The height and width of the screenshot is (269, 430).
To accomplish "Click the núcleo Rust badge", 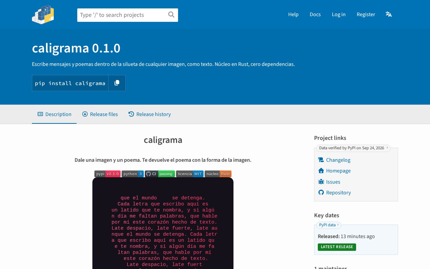I will tap(218, 174).
